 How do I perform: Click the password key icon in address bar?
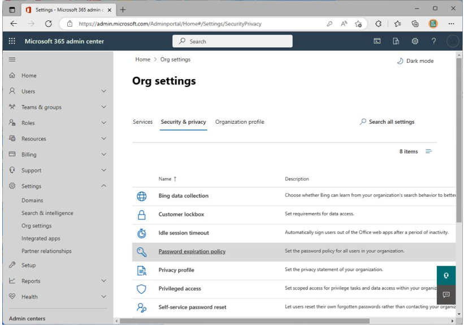(x=329, y=24)
